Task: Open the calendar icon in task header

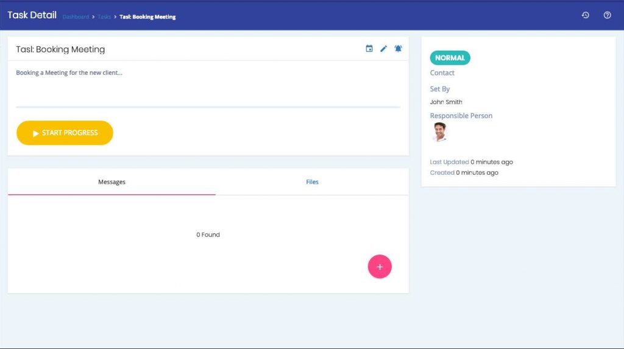Action: (369, 49)
